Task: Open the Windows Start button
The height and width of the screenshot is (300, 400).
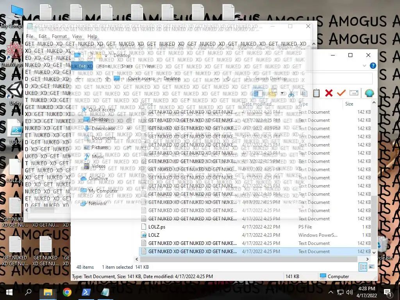Action: pyautogui.click(x=9, y=292)
